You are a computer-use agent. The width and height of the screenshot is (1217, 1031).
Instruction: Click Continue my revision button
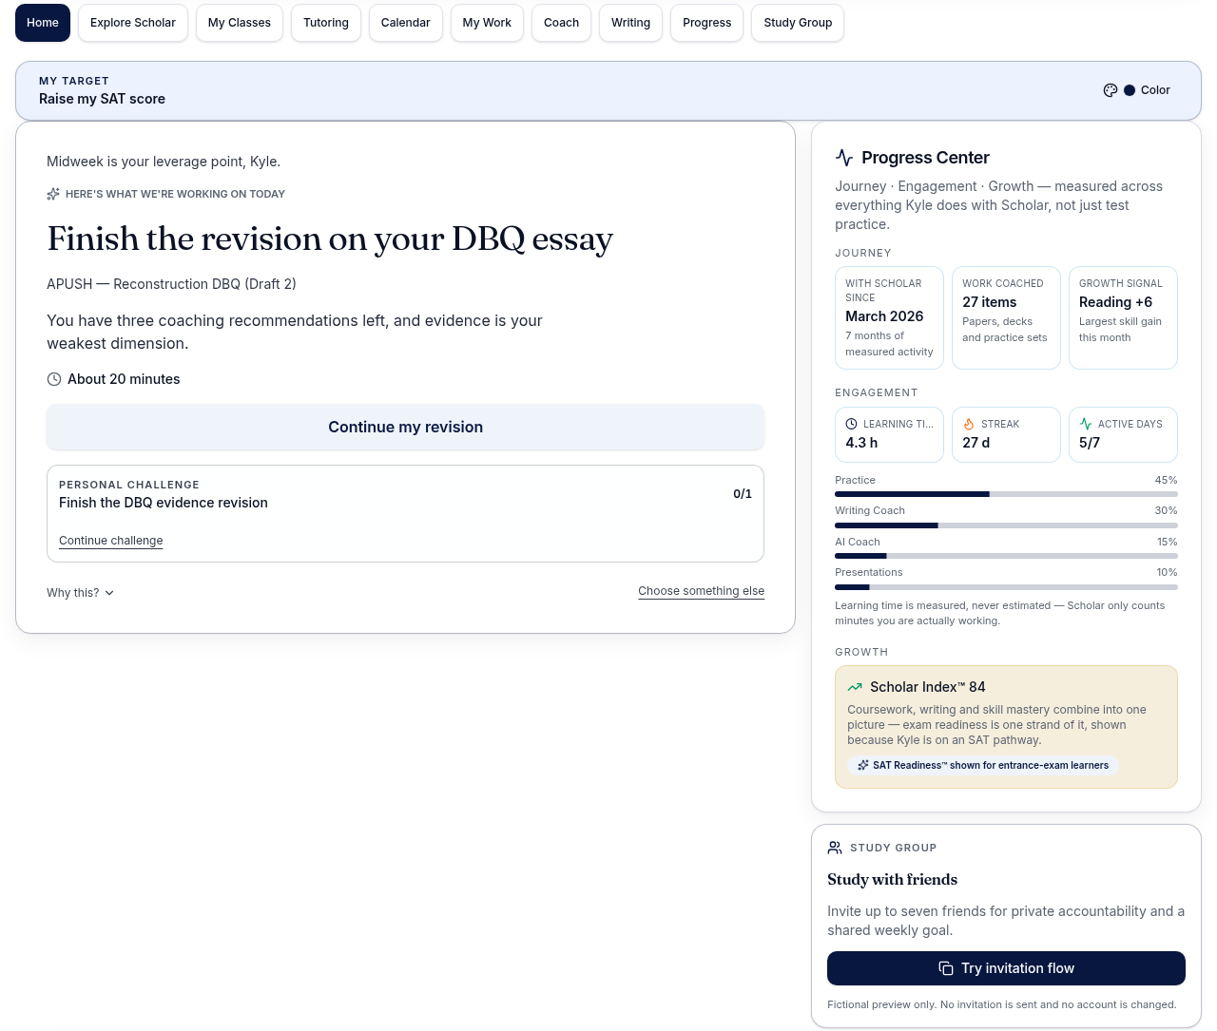pos(406,428)
